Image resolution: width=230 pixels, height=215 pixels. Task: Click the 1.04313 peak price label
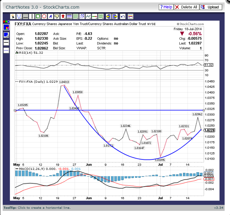point(64,82)
